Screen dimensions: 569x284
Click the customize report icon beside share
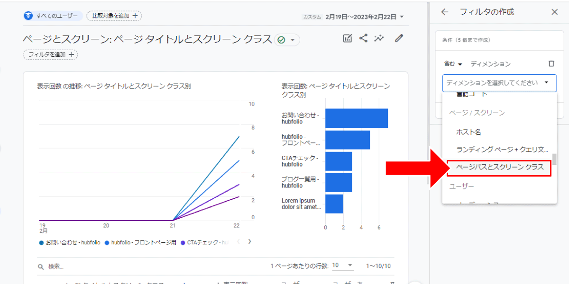tap(348, 38)
